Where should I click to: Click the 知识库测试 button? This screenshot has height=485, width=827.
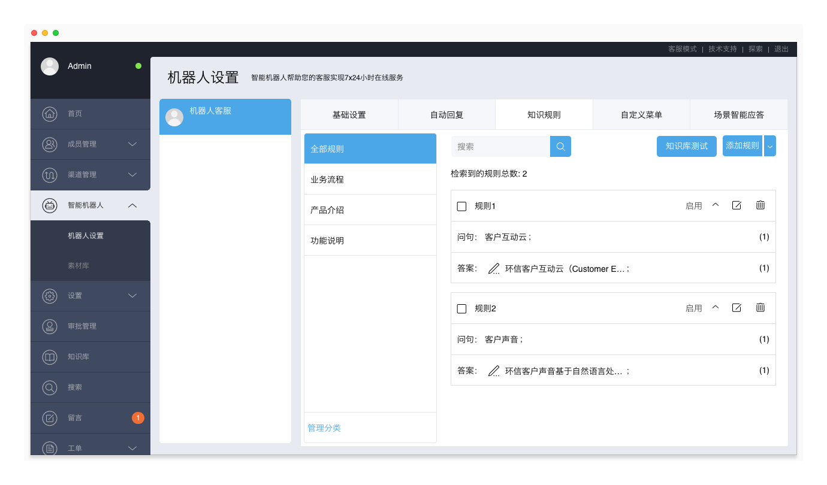tap(686, 146)
